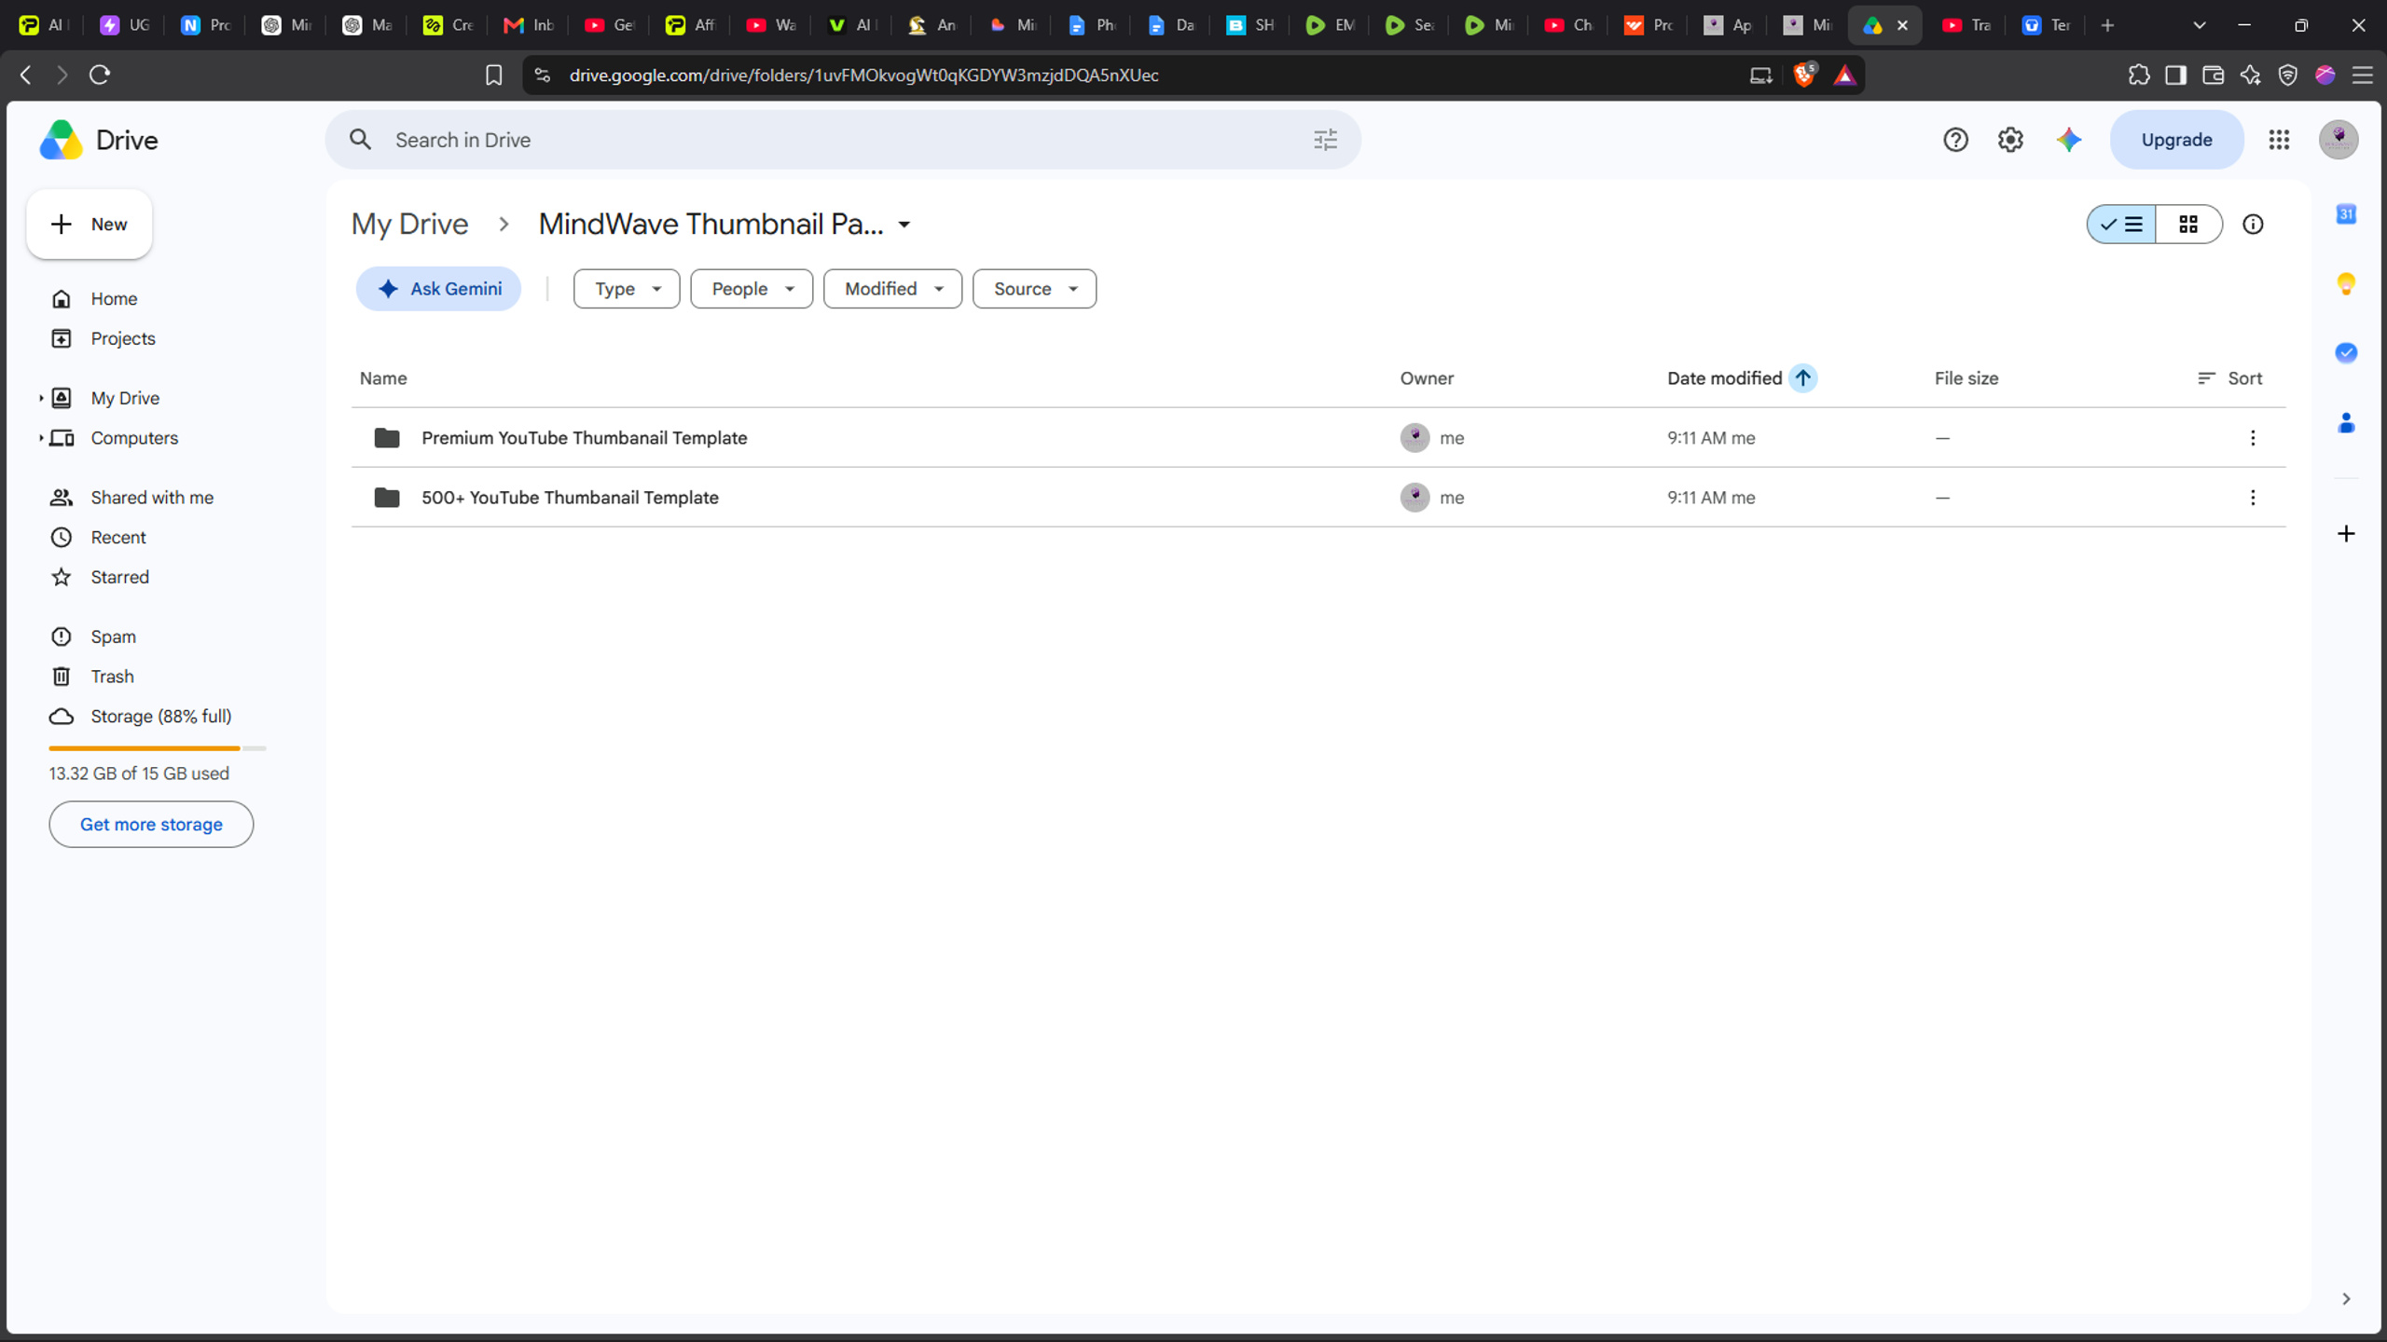Viewport: 2387px width, 1342px height.
Task: Switch to the Gmail Inbox browser tab
Action: point(528,25)
